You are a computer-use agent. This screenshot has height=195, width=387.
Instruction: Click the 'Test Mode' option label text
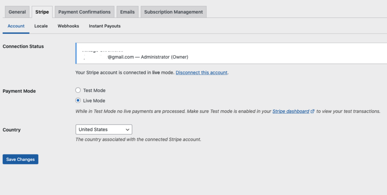coord(94,90)
